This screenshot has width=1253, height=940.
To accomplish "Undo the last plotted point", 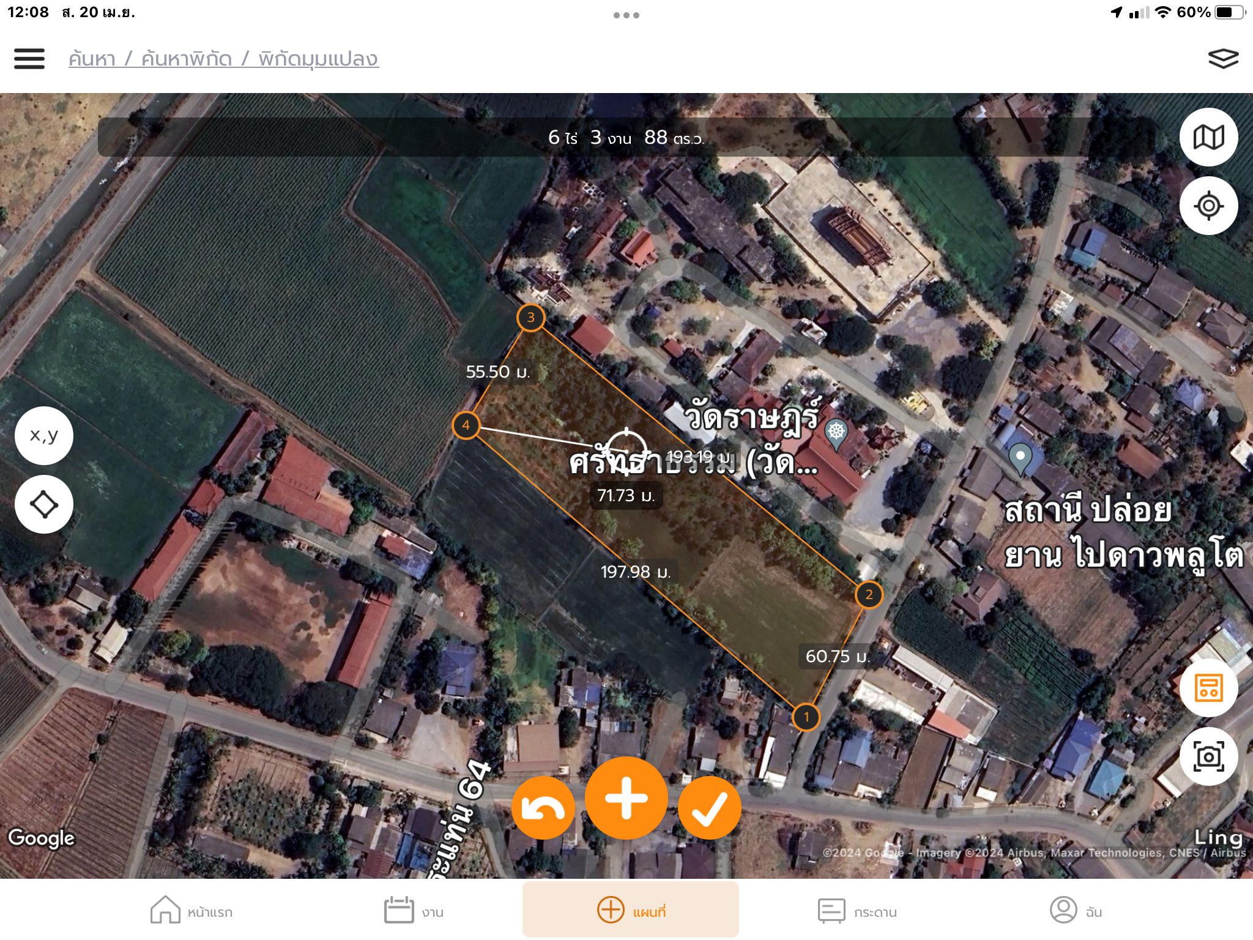I will [543, 808].
